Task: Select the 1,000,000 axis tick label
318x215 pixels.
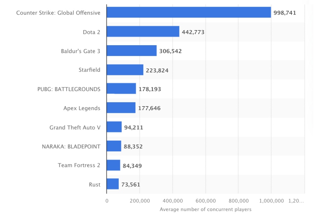Action: coord(271,201)
